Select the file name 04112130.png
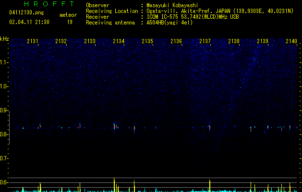This screenshot has height=192, width=302. pyautogui.click(x=26, y=12)
